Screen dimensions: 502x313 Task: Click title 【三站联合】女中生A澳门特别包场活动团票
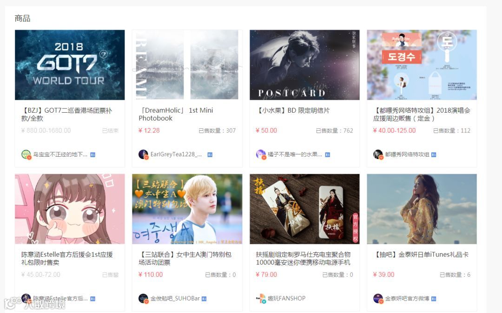[x=185, y=258]
